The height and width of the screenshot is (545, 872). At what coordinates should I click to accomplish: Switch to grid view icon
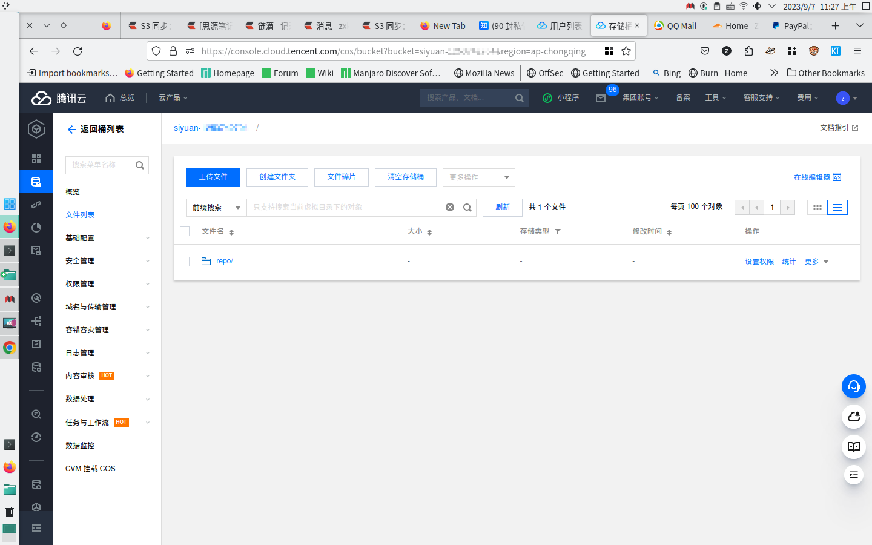point(817,208)
